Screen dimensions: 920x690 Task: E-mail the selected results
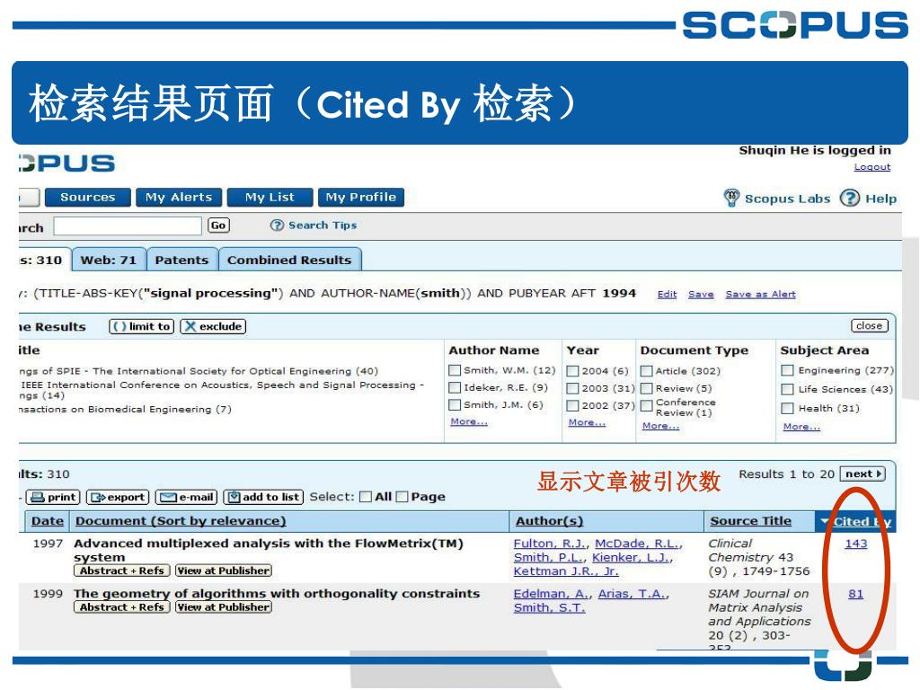coord(187,497)
